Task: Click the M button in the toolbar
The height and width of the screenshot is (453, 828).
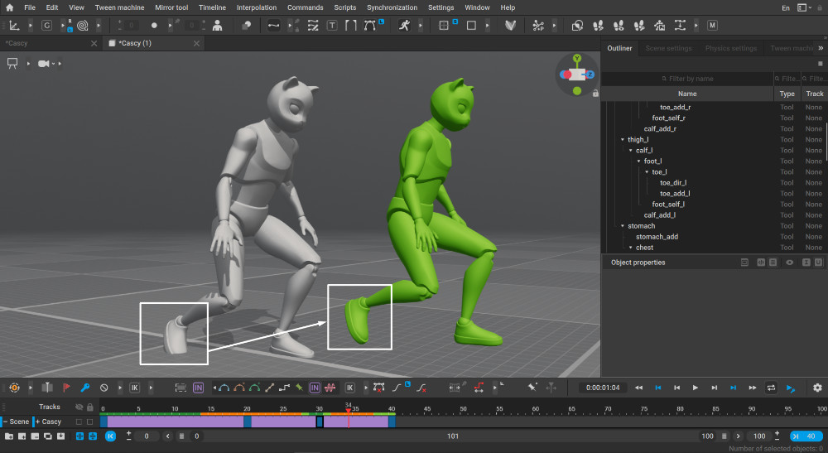Action: 712,26
